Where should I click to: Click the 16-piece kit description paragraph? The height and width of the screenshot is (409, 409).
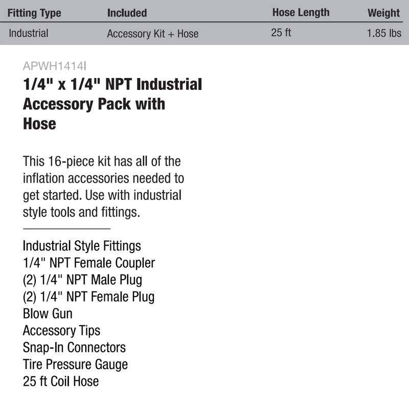[x=104, y=187]
